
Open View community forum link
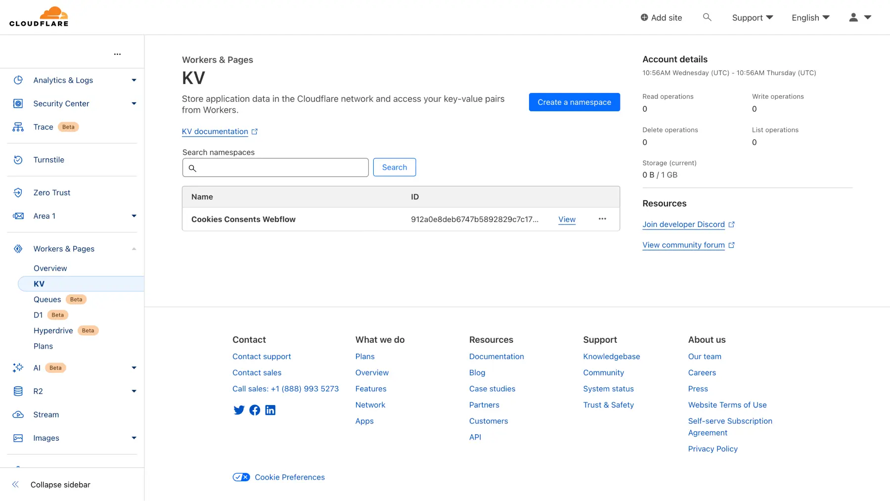[683, 245]
